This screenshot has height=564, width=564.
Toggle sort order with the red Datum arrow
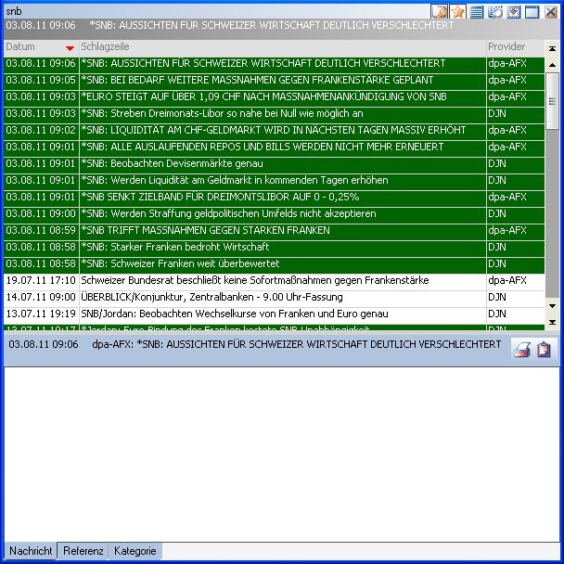tap(70, 47)
